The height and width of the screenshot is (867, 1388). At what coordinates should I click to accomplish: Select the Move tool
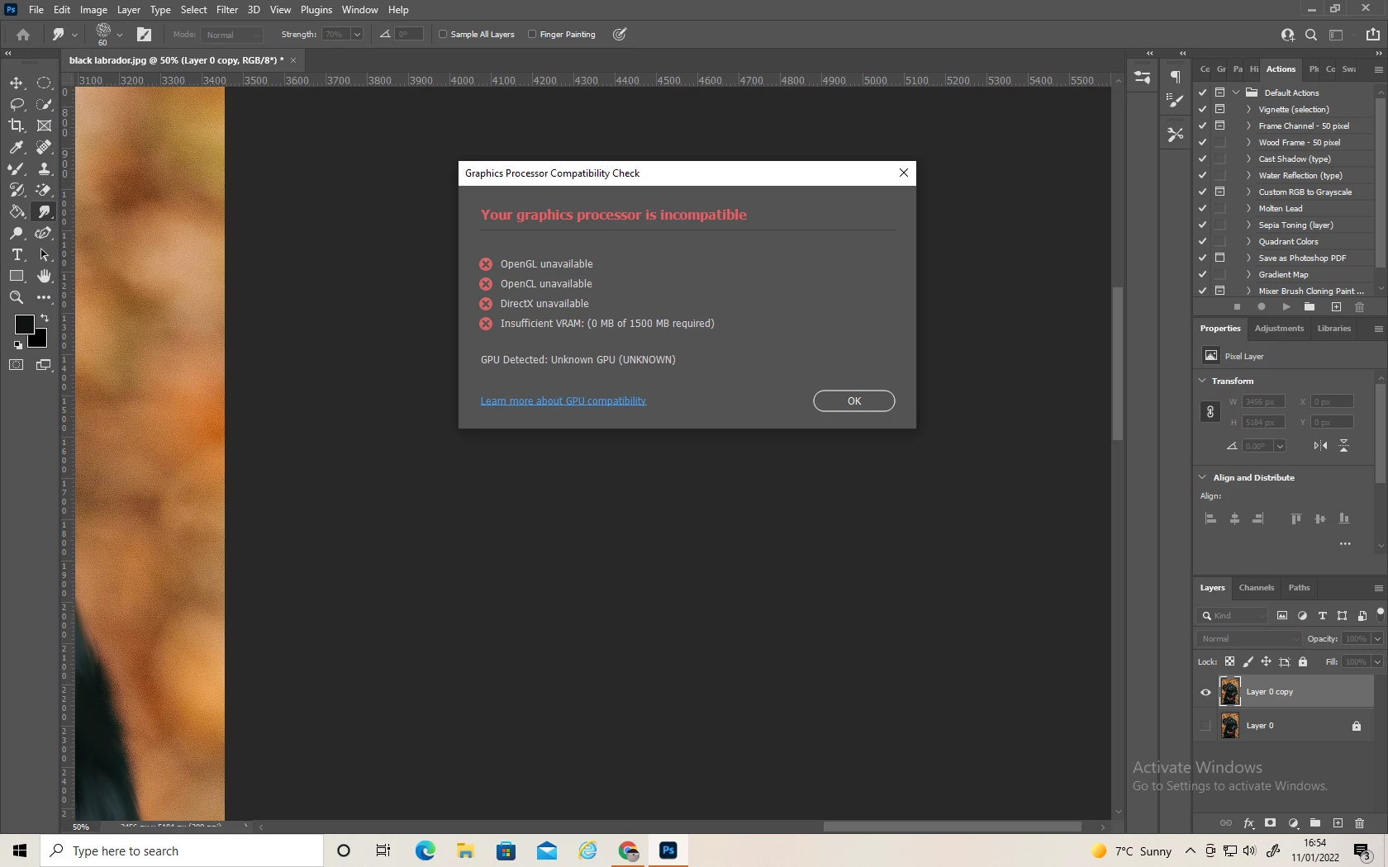point(17,83)
